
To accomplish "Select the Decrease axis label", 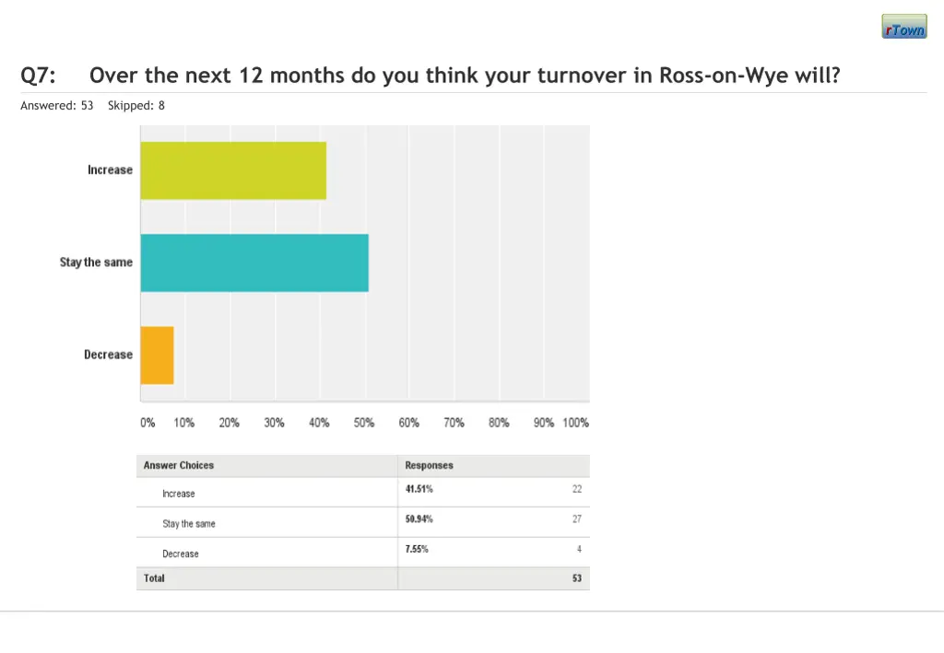I will click(x=108, y=355).
